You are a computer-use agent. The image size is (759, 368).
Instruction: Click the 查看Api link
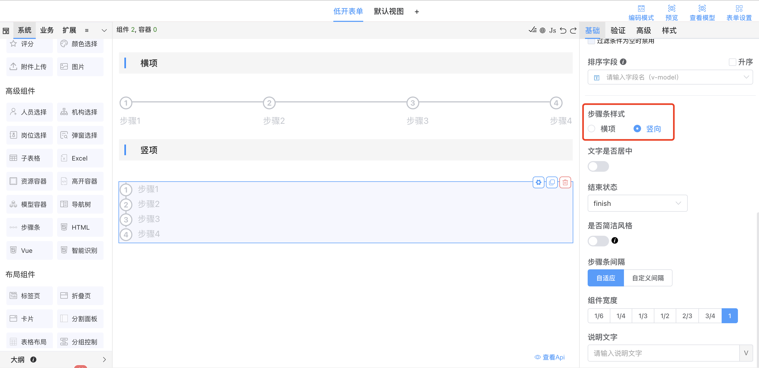[x=550, y=357]
